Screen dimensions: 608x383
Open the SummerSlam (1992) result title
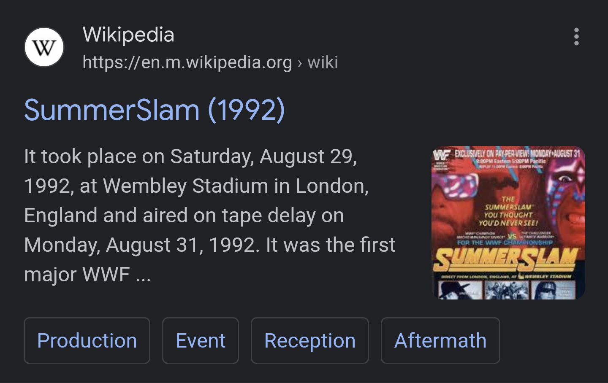(x=155, y=110)
